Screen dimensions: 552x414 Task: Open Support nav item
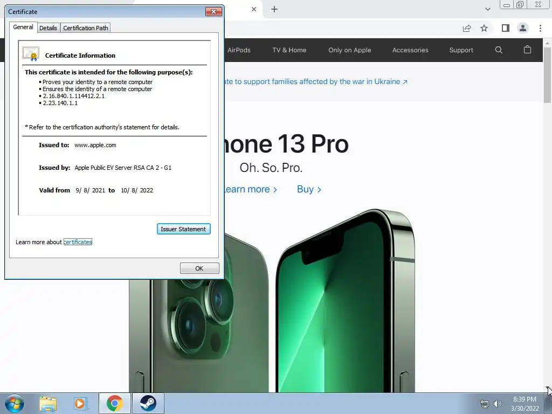pos(461,50)
